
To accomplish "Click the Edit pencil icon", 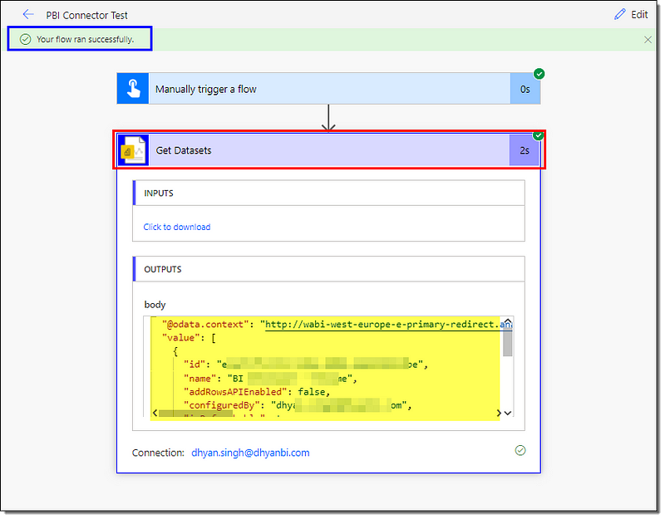I will pos(619,14).
